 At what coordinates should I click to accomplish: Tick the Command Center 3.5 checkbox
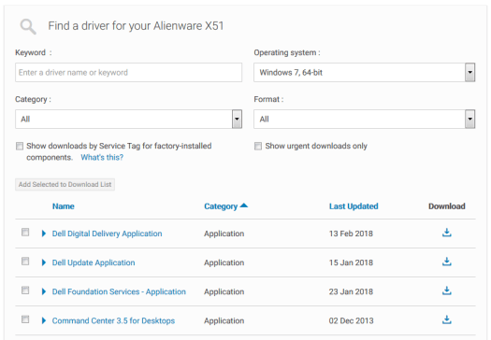click(25, 319)
